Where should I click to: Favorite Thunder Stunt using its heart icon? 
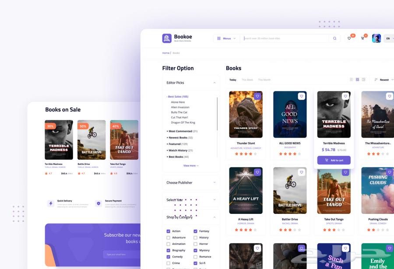pyautogui.click(x=258, y=96)
